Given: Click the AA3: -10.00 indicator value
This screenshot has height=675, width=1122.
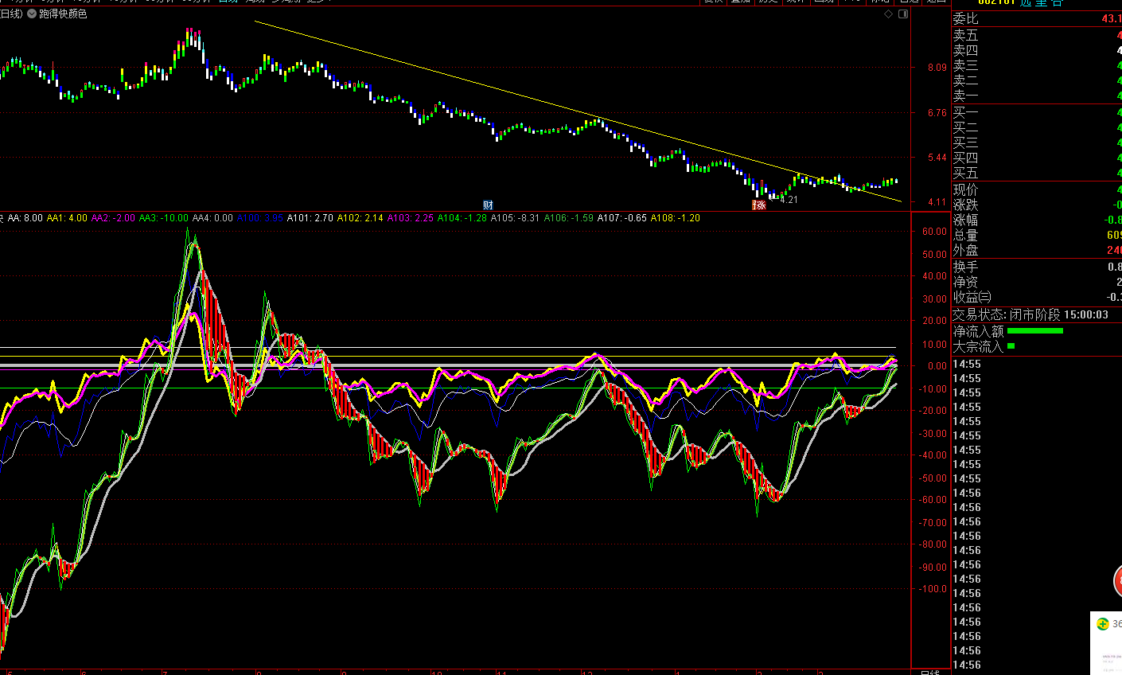Looking at the screenshot, I should tap(164, 217).
